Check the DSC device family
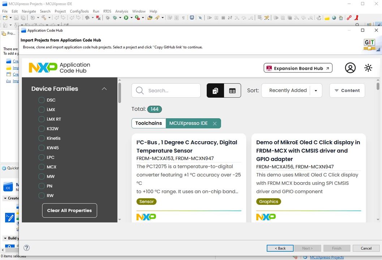The image size is (382, 260). click(42, 100)
